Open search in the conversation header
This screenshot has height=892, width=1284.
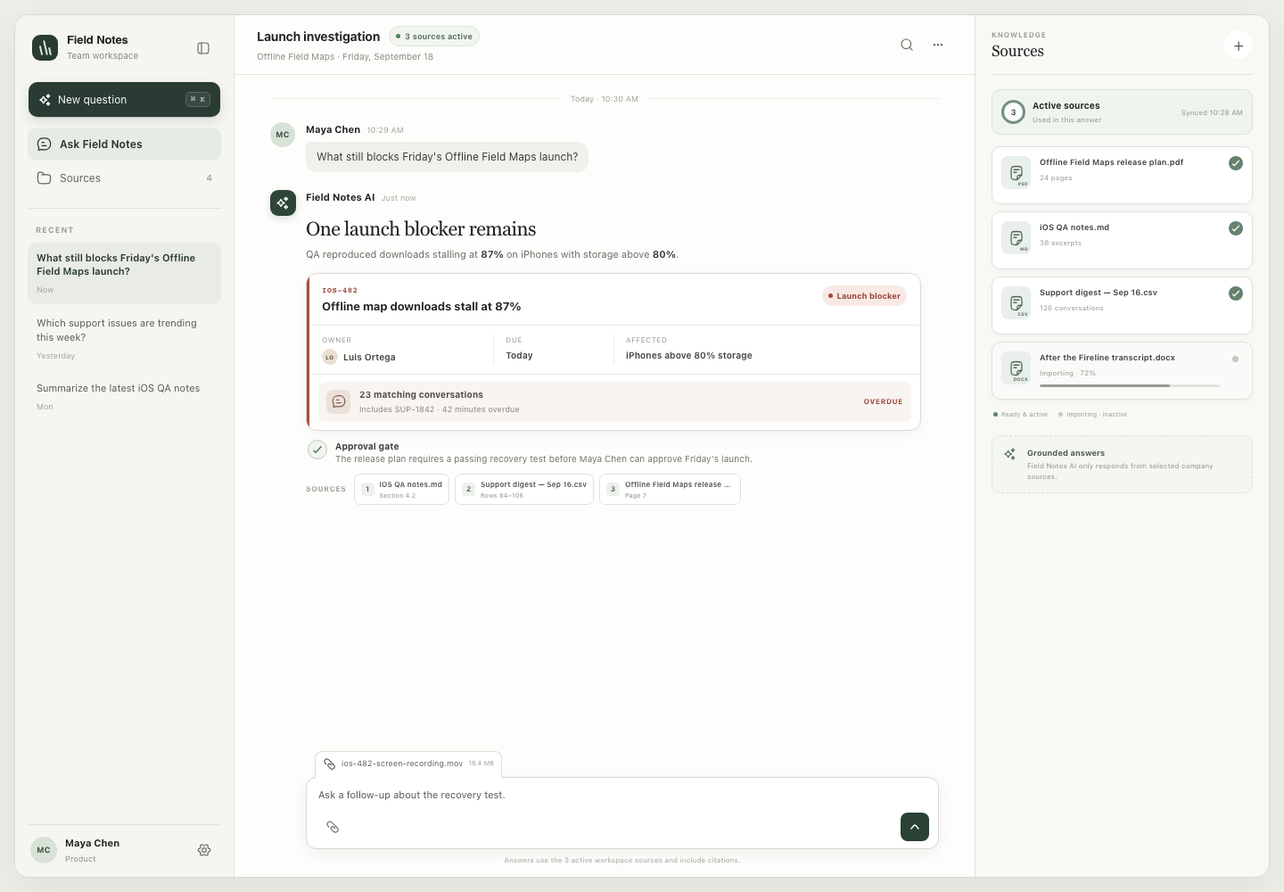pos(907,45)
